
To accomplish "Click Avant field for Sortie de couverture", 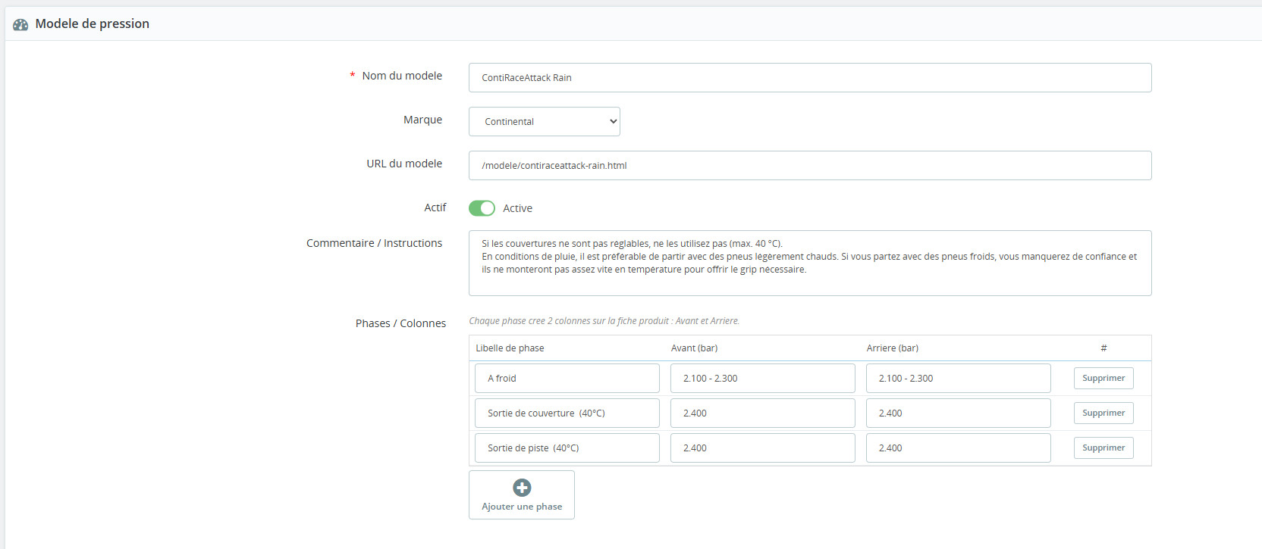I will (762, 413).
